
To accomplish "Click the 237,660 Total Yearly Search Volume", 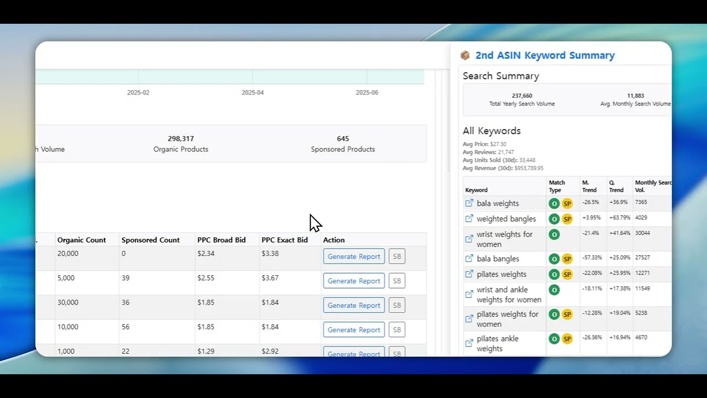I will (x=522, y=99).
